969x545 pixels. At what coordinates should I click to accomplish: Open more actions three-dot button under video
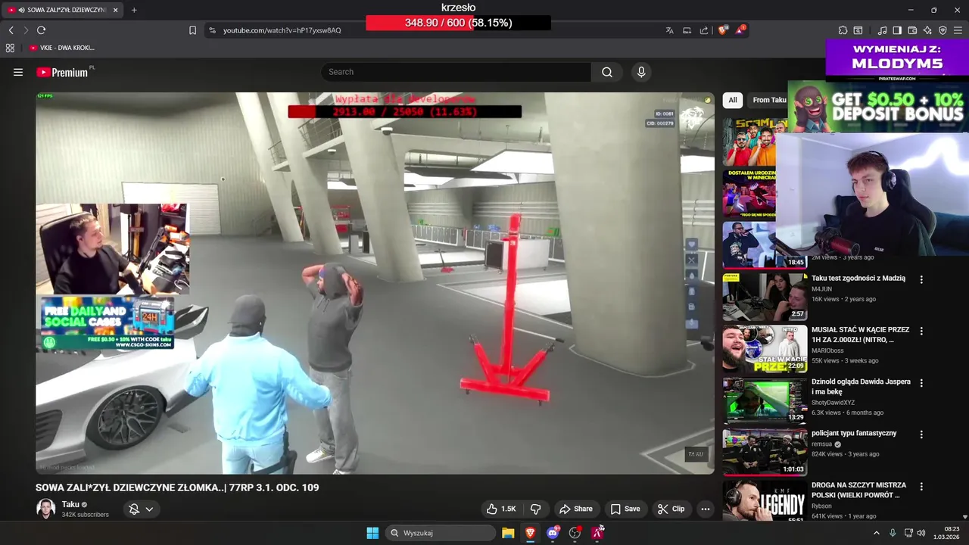pos(706,509)
